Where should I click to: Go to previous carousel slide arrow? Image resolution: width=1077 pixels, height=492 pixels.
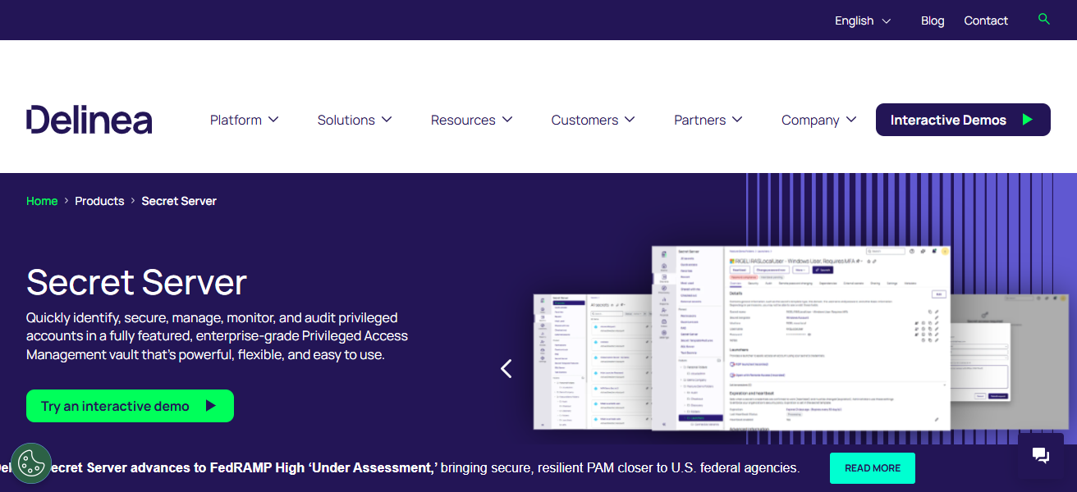(x=506, y=369)
